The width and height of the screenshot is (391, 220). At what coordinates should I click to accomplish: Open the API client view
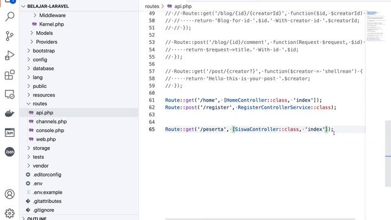[x=10, y=133]
